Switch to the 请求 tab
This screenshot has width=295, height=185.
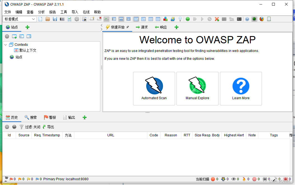point(142,27)
